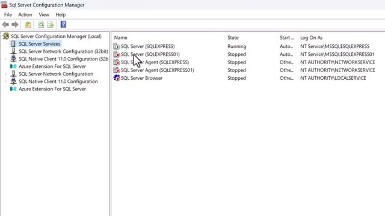The image size is (385, 216).
Task: Click the NT Service\MSSQL$SQLEXPRESS log on value
Action: pos(334,46)
